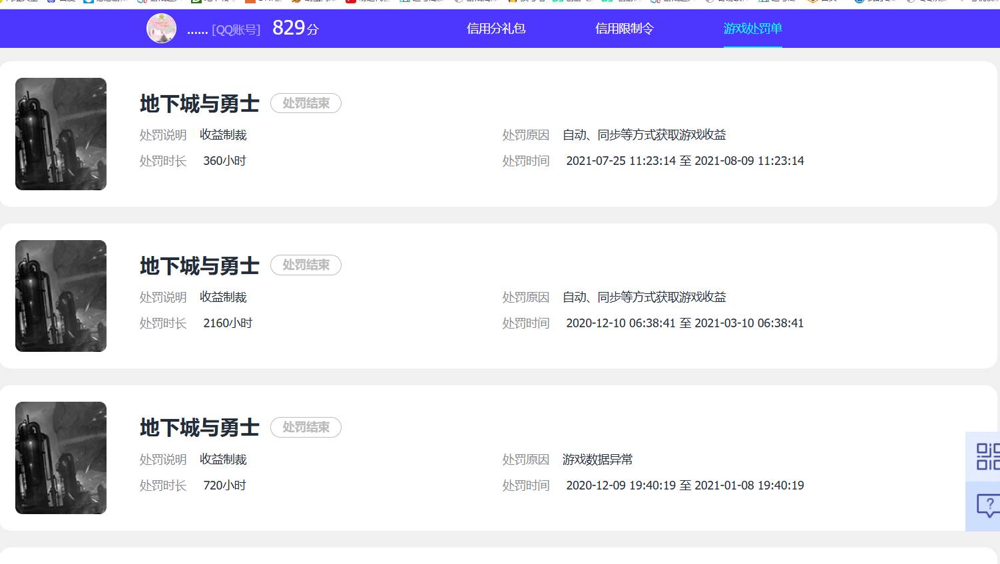Open the 信用限制令 tab
This screenshot has width=1000, height=564.
tap(624, 29)
